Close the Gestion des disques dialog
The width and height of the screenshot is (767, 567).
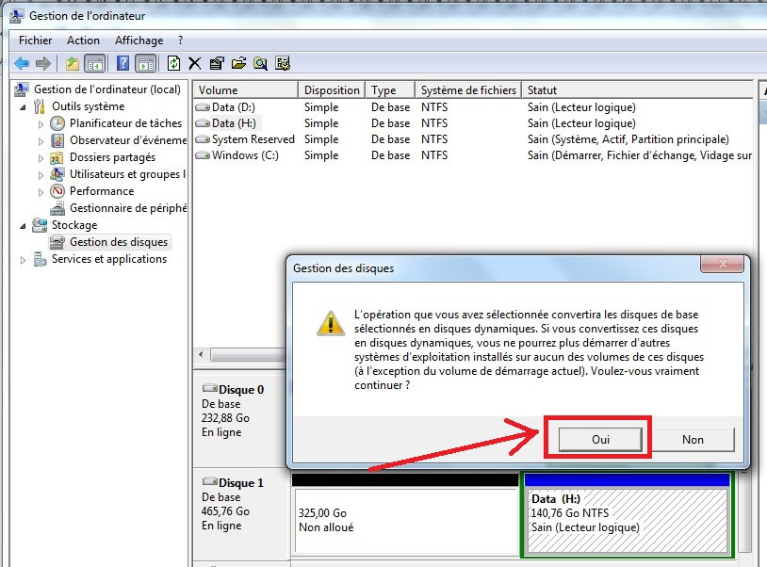[x=723, y=264]
